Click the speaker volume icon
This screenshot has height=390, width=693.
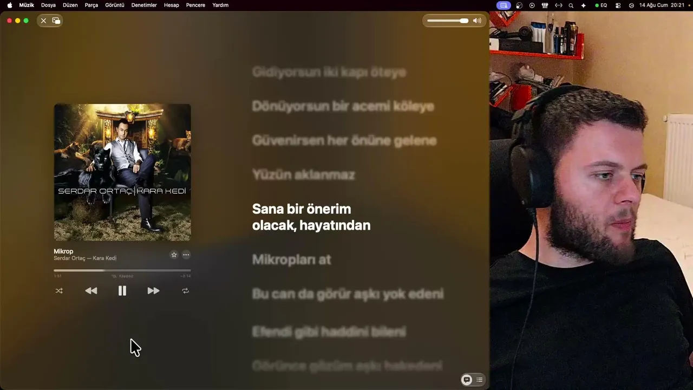(x=477, y=21)
